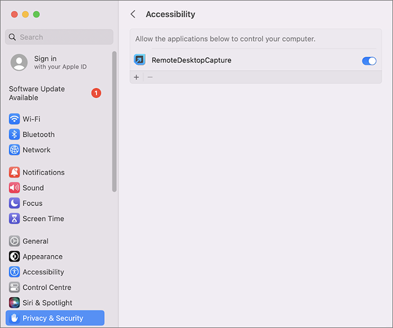
Task: Click the Notifications bell icon
Action: click(x=15, y=173)
